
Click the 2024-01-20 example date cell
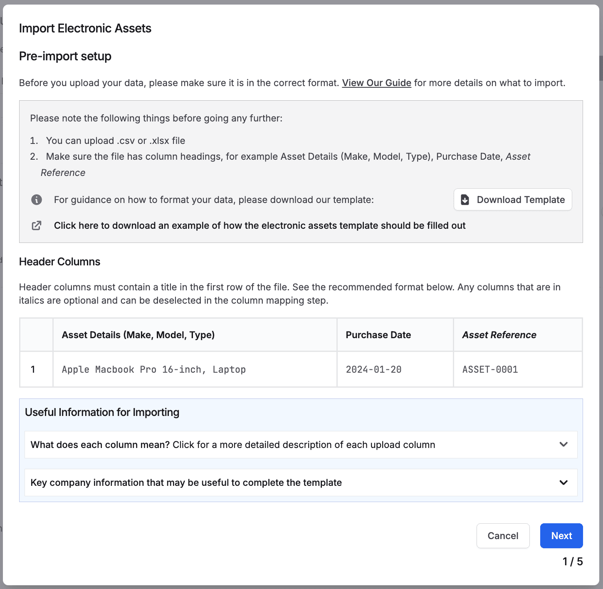click(373, 369)
